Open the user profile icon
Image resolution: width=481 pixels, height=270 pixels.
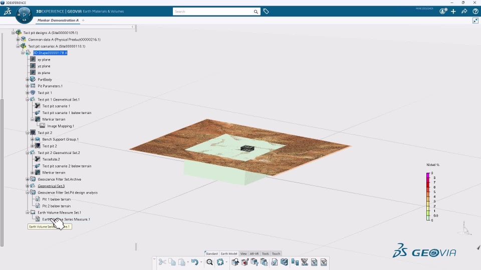pos(443,11)
